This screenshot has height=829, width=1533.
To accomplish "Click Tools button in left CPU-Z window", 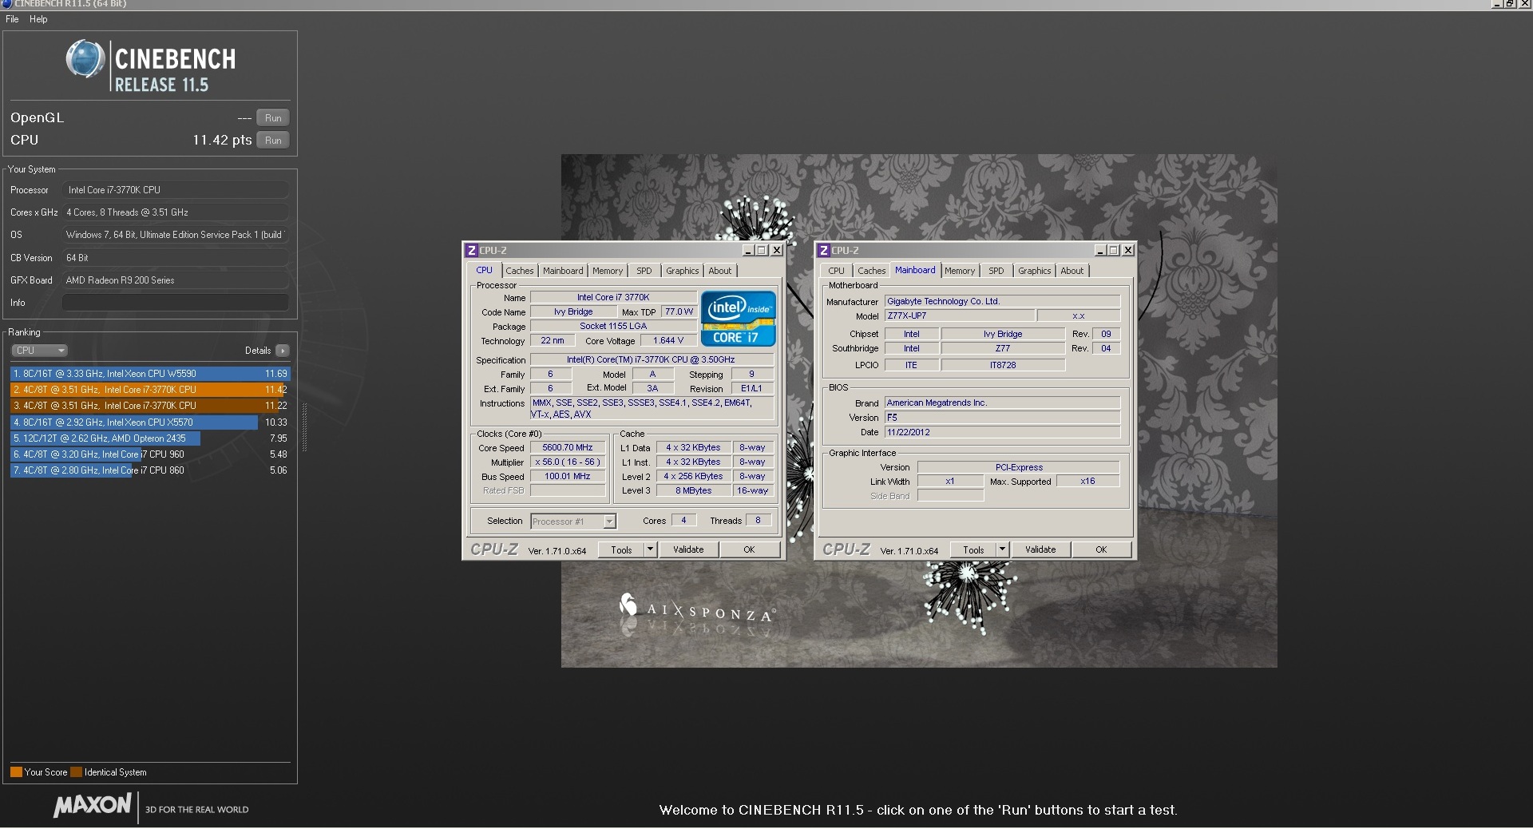I will pos(621,549).
